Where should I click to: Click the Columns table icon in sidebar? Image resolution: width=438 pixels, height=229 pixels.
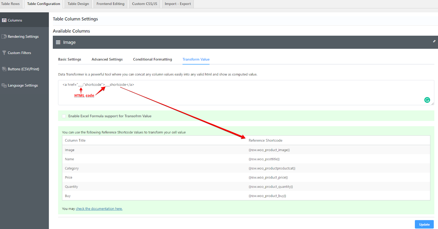[x=4, y=20]
